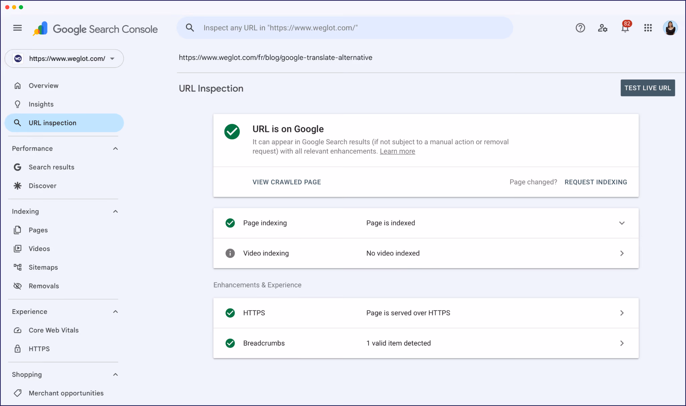Click the Enhancements & Experience heading
The height and width of the screenshot is (406, 686).
[257, 285]
